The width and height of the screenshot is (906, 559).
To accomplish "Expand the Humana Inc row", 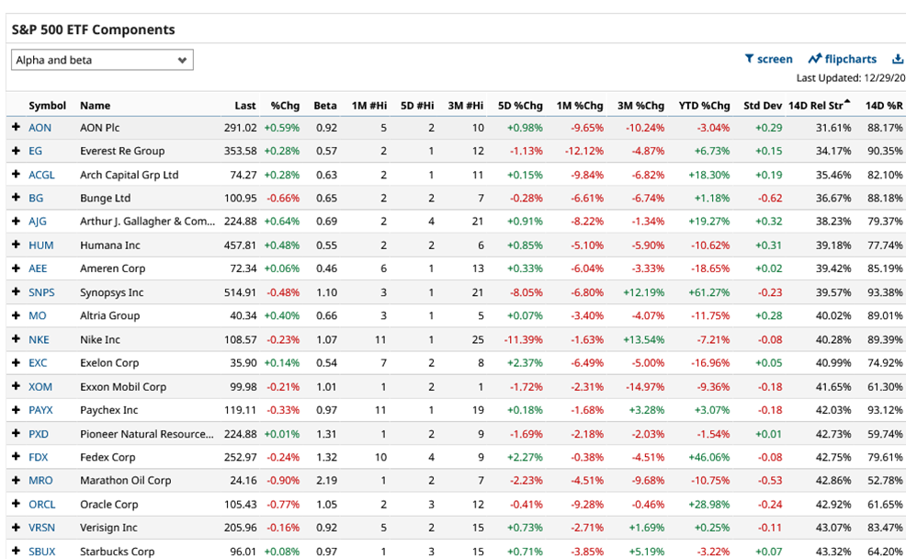I will (17, 245).
